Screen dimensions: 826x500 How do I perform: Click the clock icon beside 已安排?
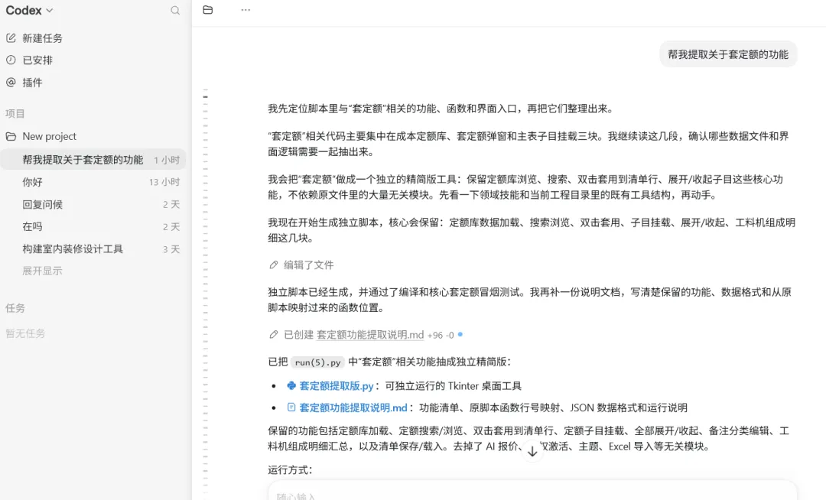11,60
